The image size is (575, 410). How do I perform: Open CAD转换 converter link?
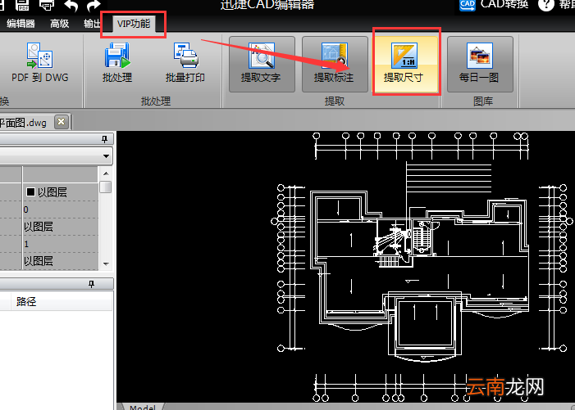(x=494, y=4)
